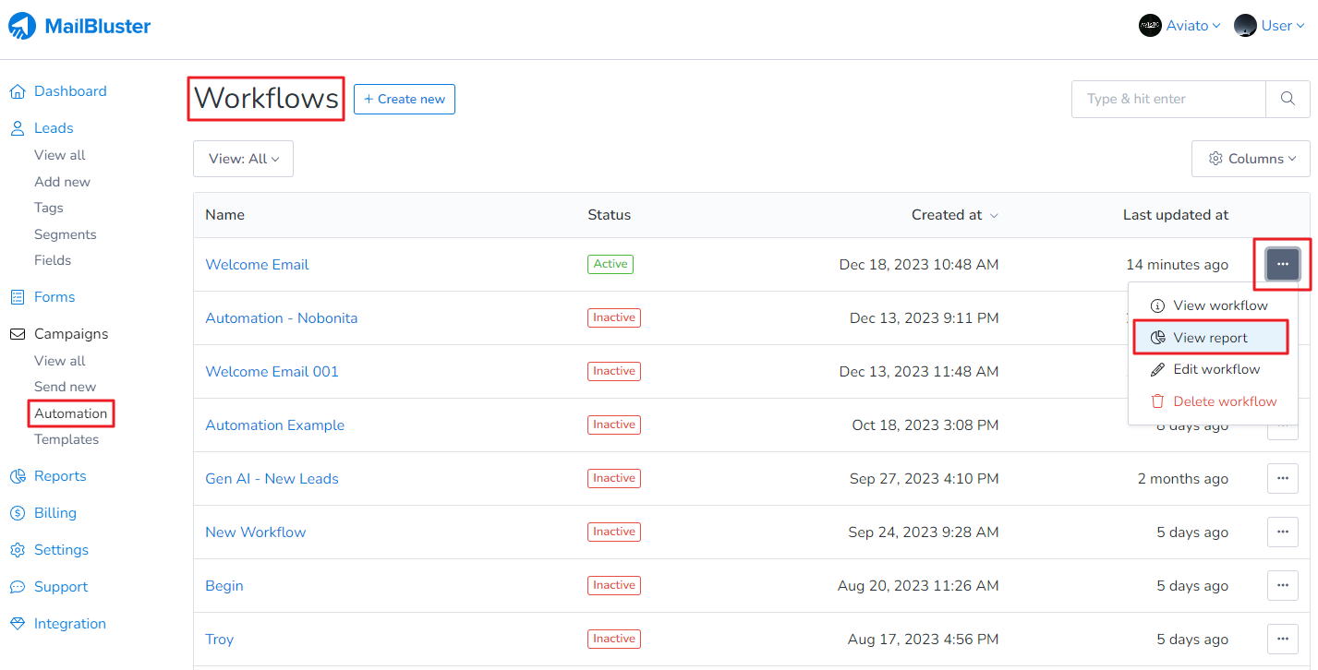Image resolution: width=1318 pixels, height=670 pixels.
Task: Focus the Type & hit enter search field
Action: (1167, 99)
